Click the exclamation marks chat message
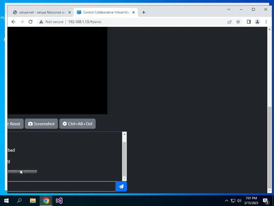Image resolution: width=274 pixels, height=206 pixels. point(22,171)
